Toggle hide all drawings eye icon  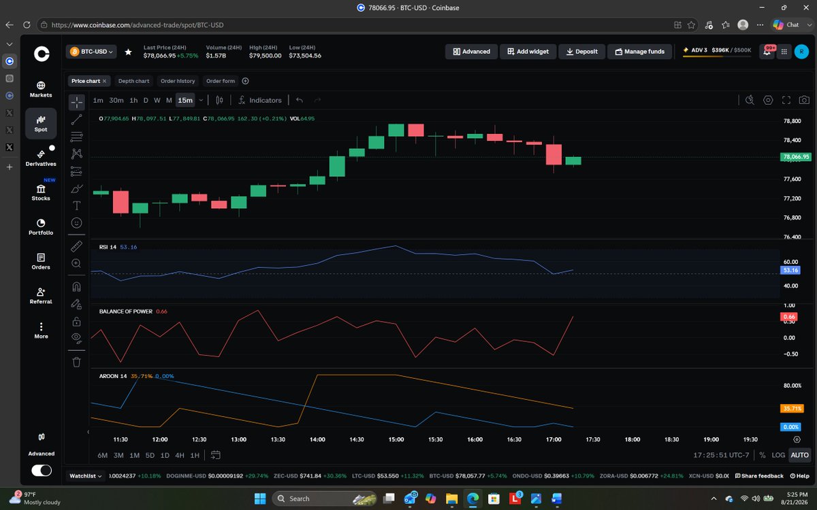click(x=77, y=338)
